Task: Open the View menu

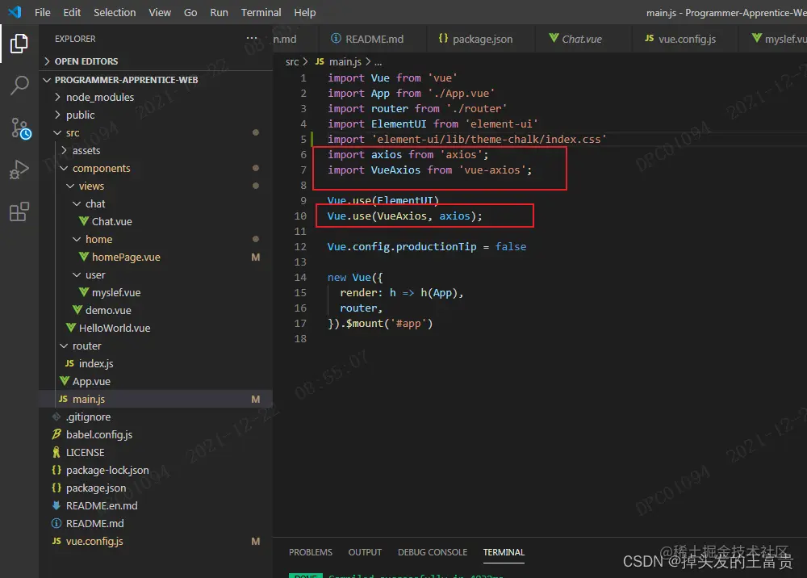Action: click(160, 12)
